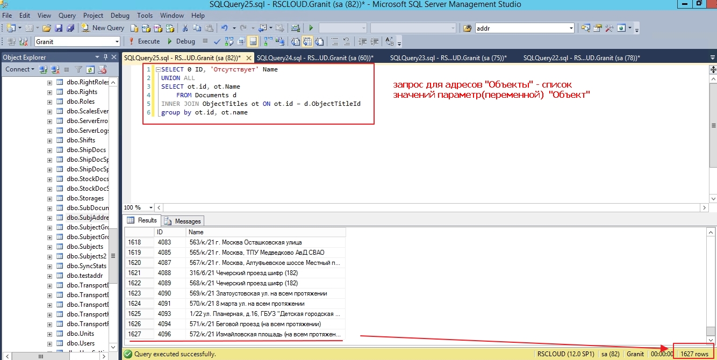The width and height of the screenshot is (717, 360).
Task: Close the SQLQuery25.sql tab
Action: [248, 58]
